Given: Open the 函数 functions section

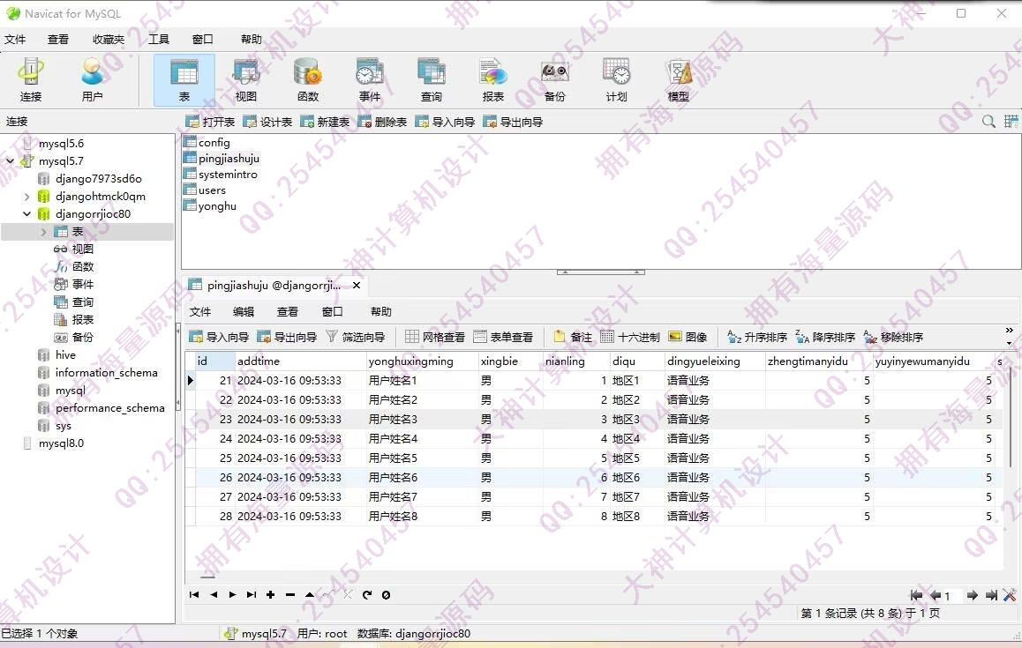Looking at the screenshot, I should click(x=308, y=79).
